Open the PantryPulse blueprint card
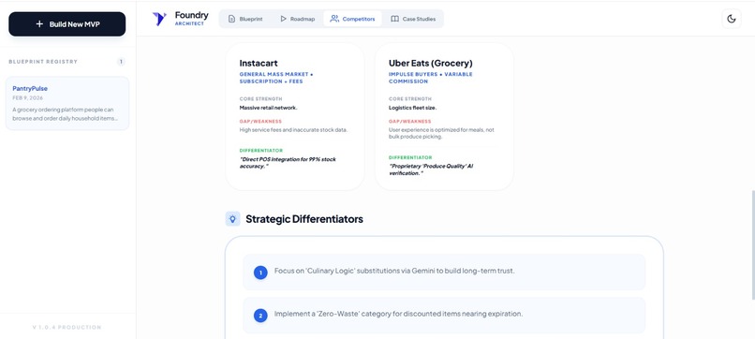Screen dimensions: 755x339 [67, 103]
